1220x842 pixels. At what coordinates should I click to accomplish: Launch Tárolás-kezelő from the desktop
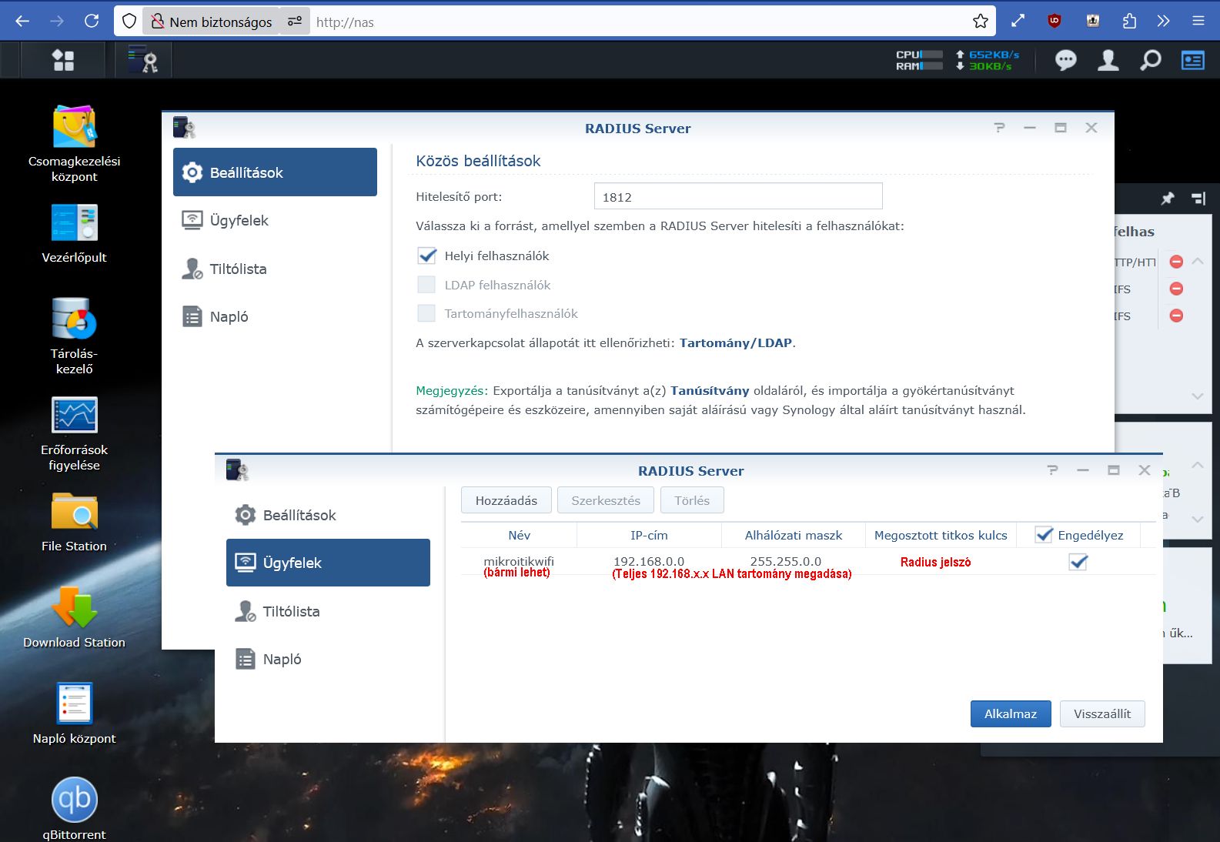(x=74, y=319)
